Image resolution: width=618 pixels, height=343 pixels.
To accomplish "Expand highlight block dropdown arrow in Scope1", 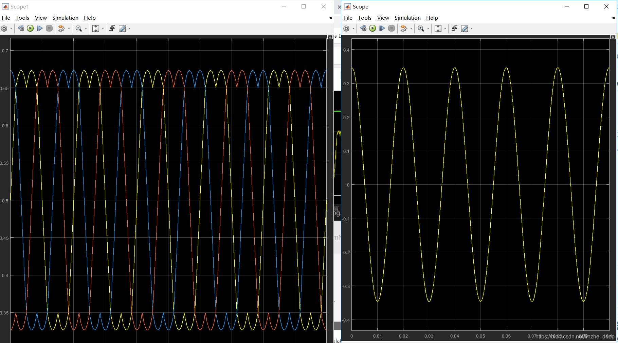I will point(69,29).
